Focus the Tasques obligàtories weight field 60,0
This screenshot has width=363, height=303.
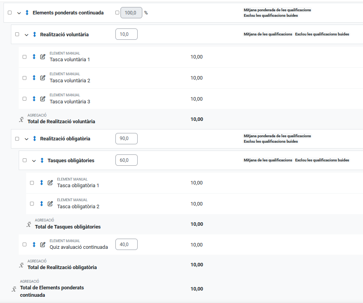pyautogui.click(x=126, y=160)
